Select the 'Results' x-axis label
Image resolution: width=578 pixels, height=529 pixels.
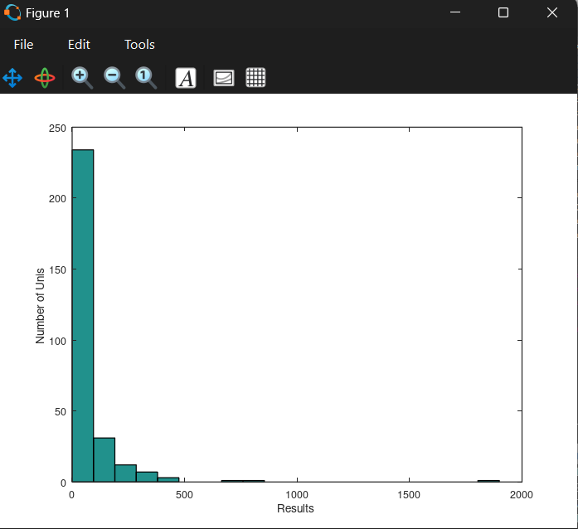point(295,508)
